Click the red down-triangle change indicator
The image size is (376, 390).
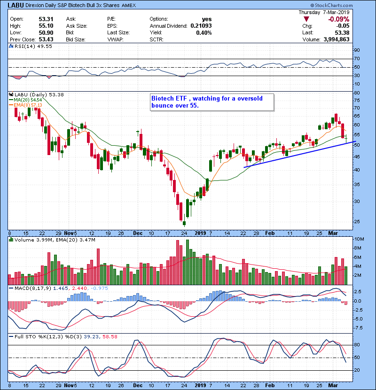click(x=306, y=19)
